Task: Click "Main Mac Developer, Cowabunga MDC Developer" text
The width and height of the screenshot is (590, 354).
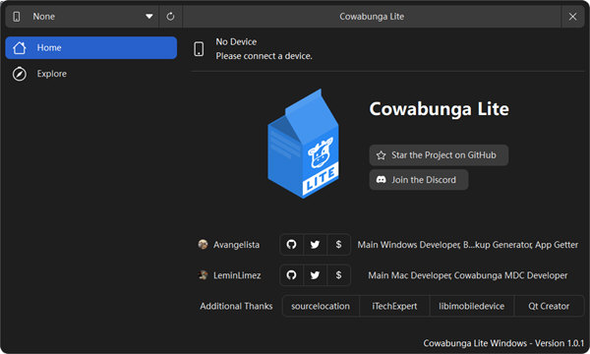Action: pyautogui.click(x=468, y=275)
